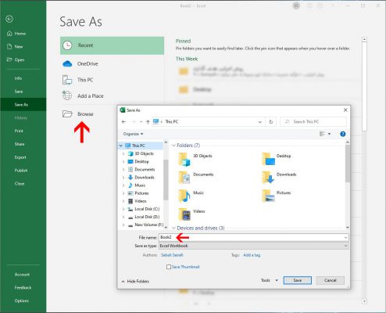Click the Up one level arrow
The width and height of the screenshot is (386, 313).
point(148,122)
